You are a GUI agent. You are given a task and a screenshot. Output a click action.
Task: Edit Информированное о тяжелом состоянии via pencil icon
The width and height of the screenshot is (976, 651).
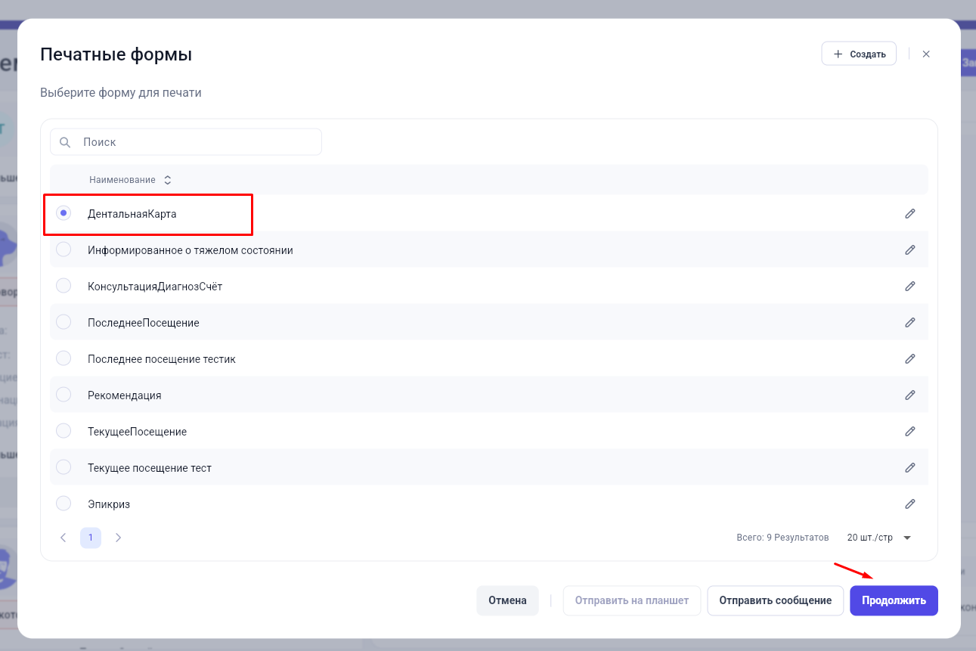click(x=910, y=250)
